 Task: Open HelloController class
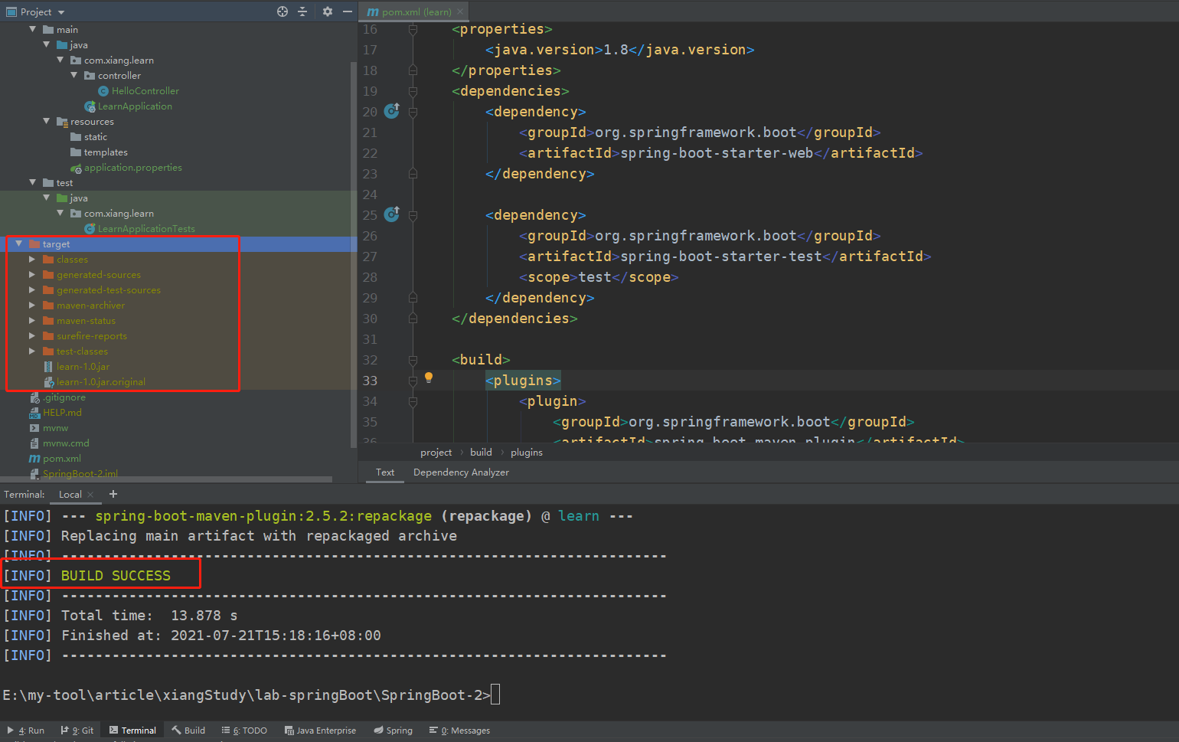(145, 91)
